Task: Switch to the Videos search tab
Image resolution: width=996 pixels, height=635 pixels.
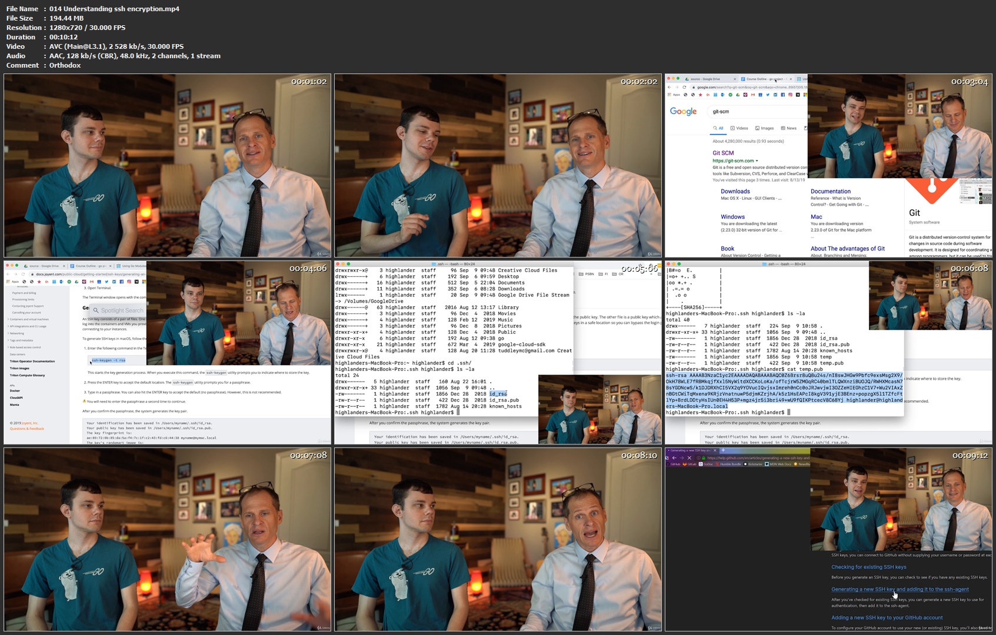Action: coord(739,128)
